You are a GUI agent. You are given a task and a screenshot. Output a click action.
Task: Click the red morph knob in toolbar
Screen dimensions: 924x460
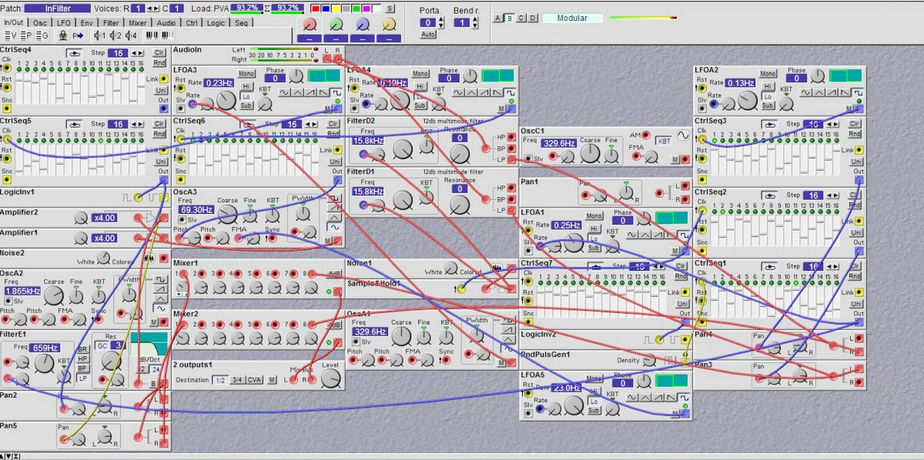pyautogui.click(x=310, y=25)
